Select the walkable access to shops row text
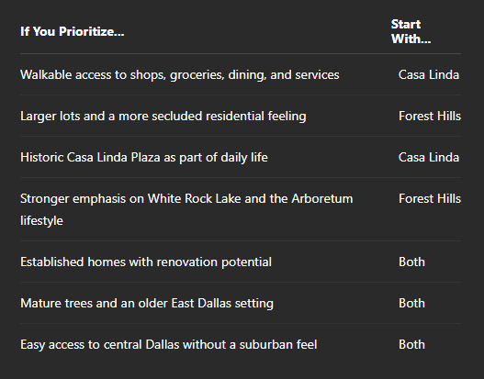Image resolution: width=484 pixels, height=379 pixels. coord(180,75)
